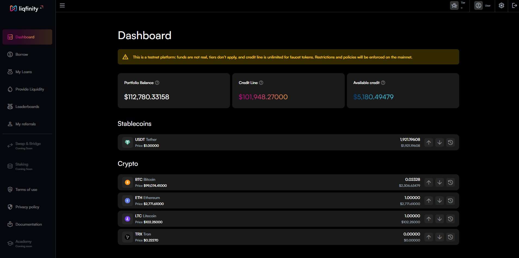Show help tooltip for Portfolio Balance
This screenshot has height=258, width=519.
tap(157, 83)
